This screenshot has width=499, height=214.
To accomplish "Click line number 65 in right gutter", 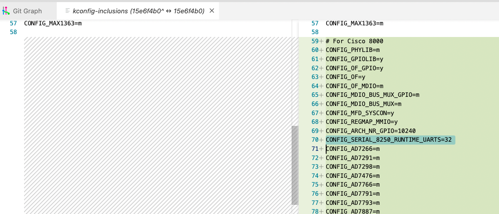I will [315, 95].
